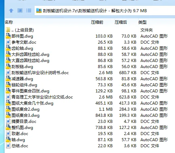175x153 pixels.
Task: Click the .. (上级目录) folder icon
Action: click(8, 30)
